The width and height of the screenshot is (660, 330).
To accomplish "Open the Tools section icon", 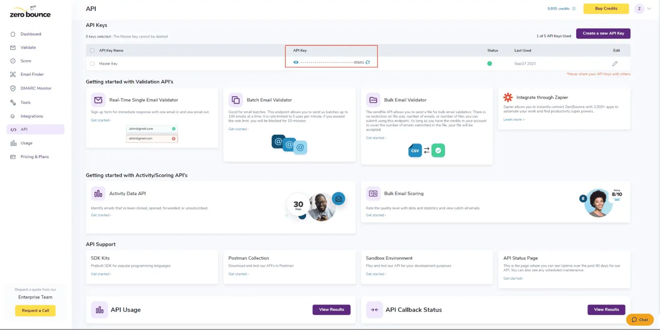I will pos(13,102).
